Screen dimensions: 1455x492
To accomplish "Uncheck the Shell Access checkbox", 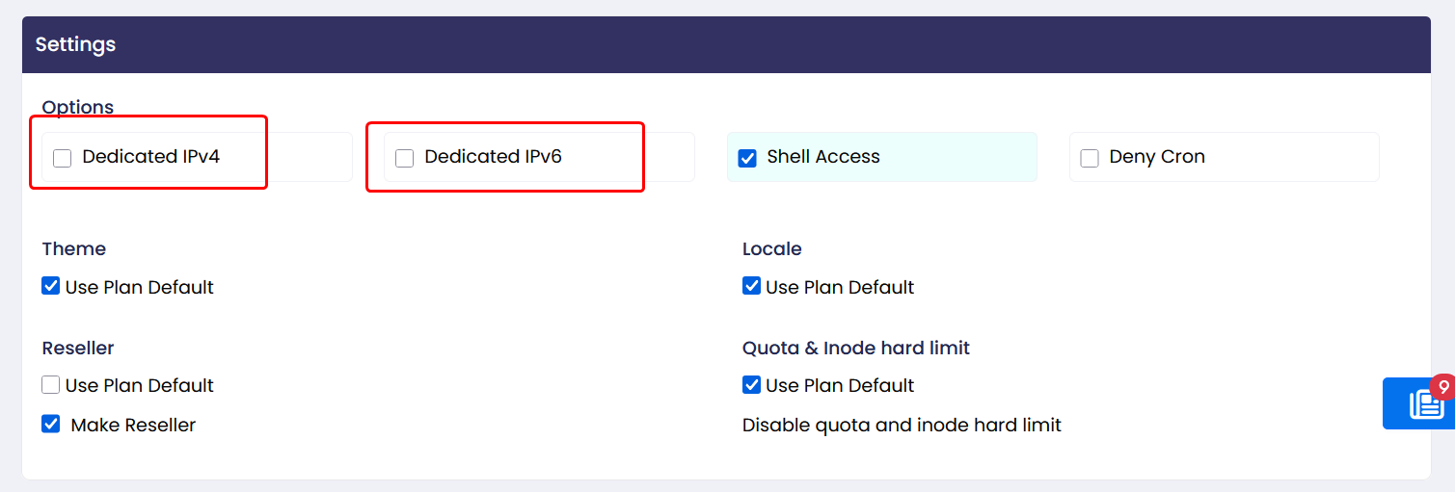I will pyautogui.click(x=747, y=158).
